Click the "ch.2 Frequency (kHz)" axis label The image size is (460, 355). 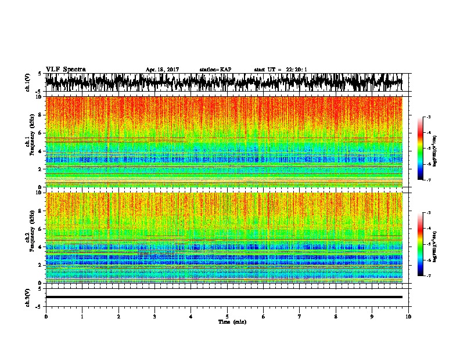[30, 231]
